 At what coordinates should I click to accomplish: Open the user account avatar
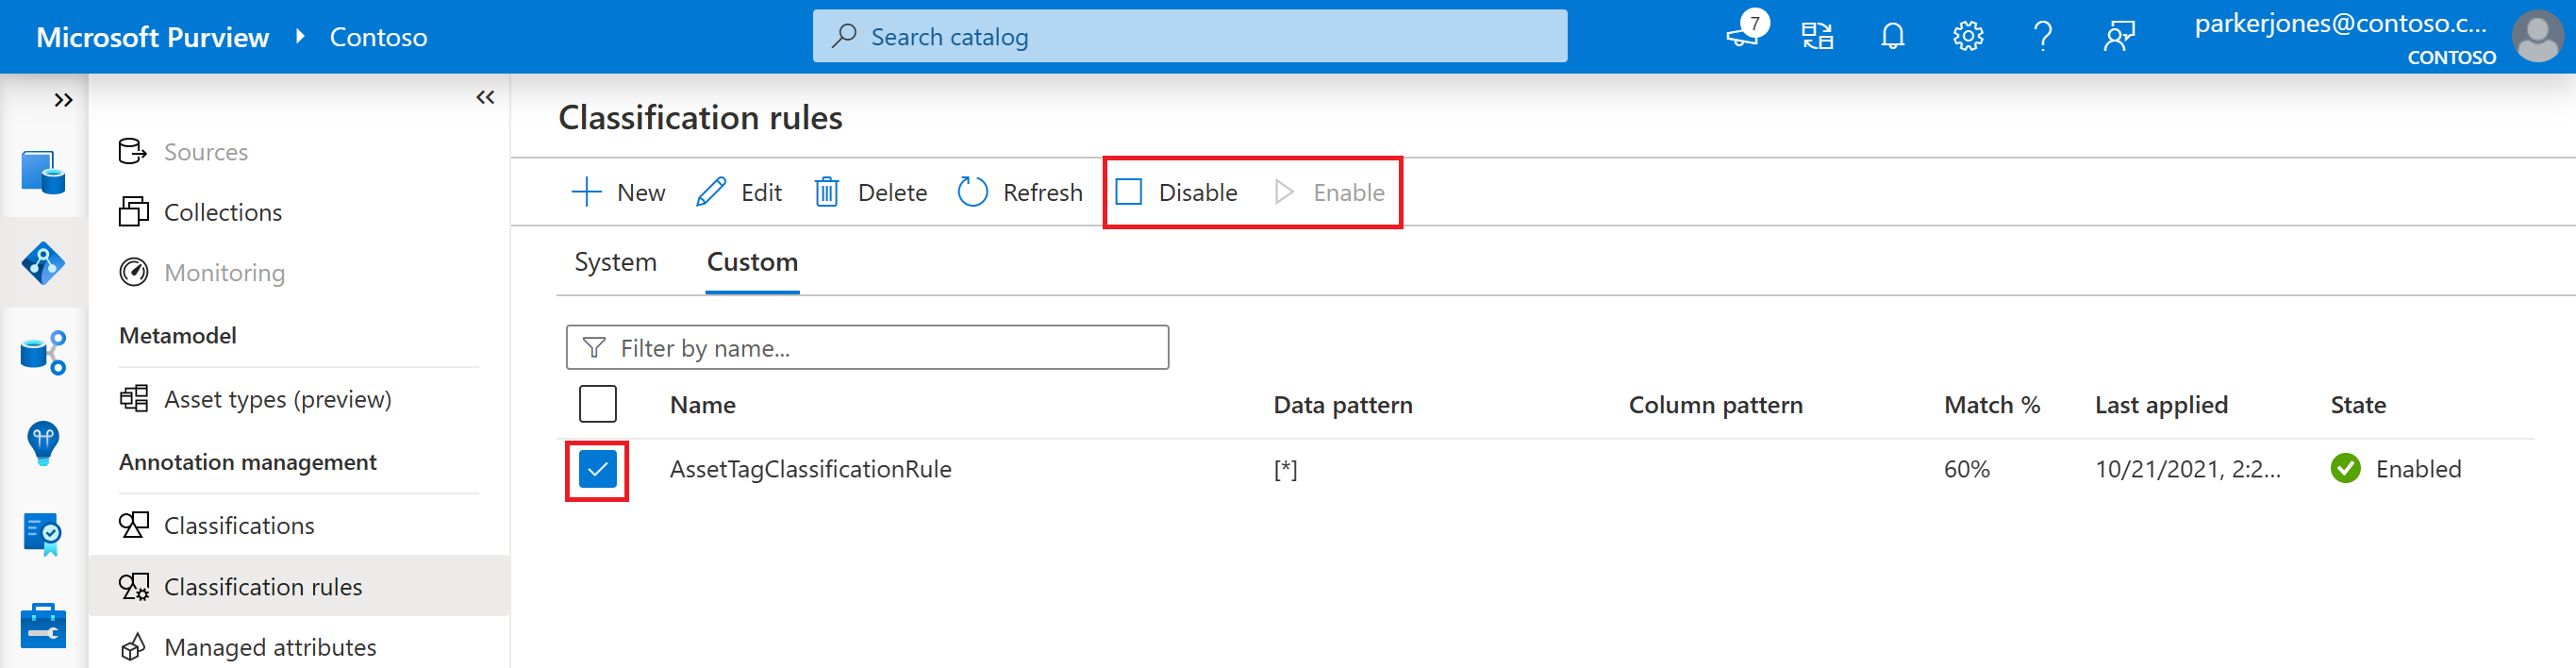pos(2536,36)
